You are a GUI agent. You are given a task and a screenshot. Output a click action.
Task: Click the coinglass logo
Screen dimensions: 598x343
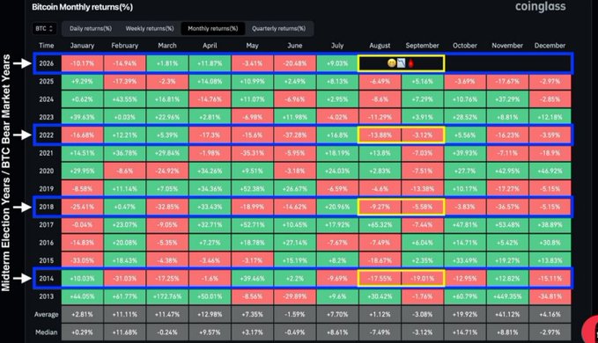(x=541, y=6)
